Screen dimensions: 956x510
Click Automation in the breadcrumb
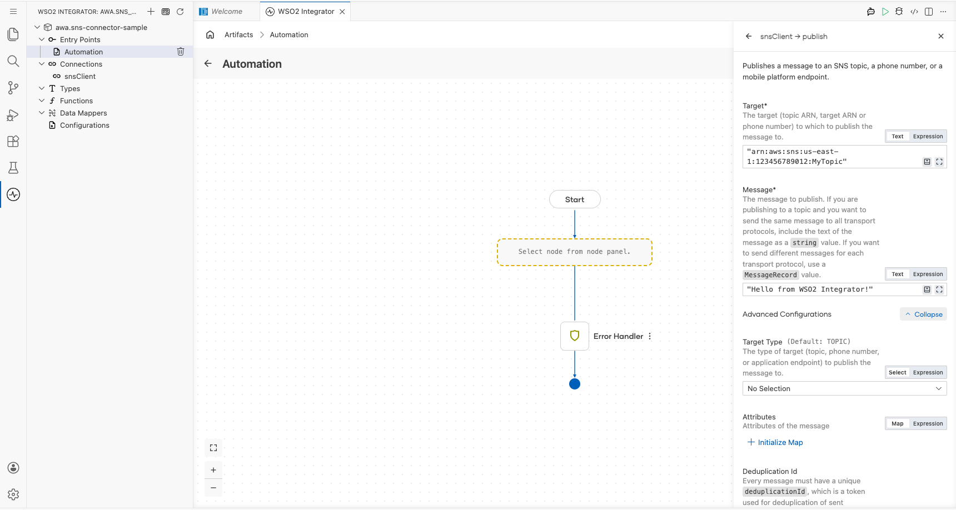pyautogui.click(x=289, y=34)
